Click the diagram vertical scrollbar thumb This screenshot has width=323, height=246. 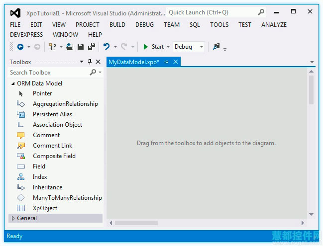[311, 90]
